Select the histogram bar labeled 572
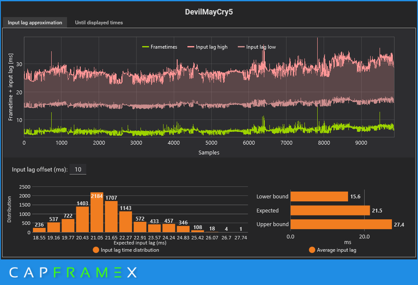Screen dimensions: 418x285 (x=140, y=227)
